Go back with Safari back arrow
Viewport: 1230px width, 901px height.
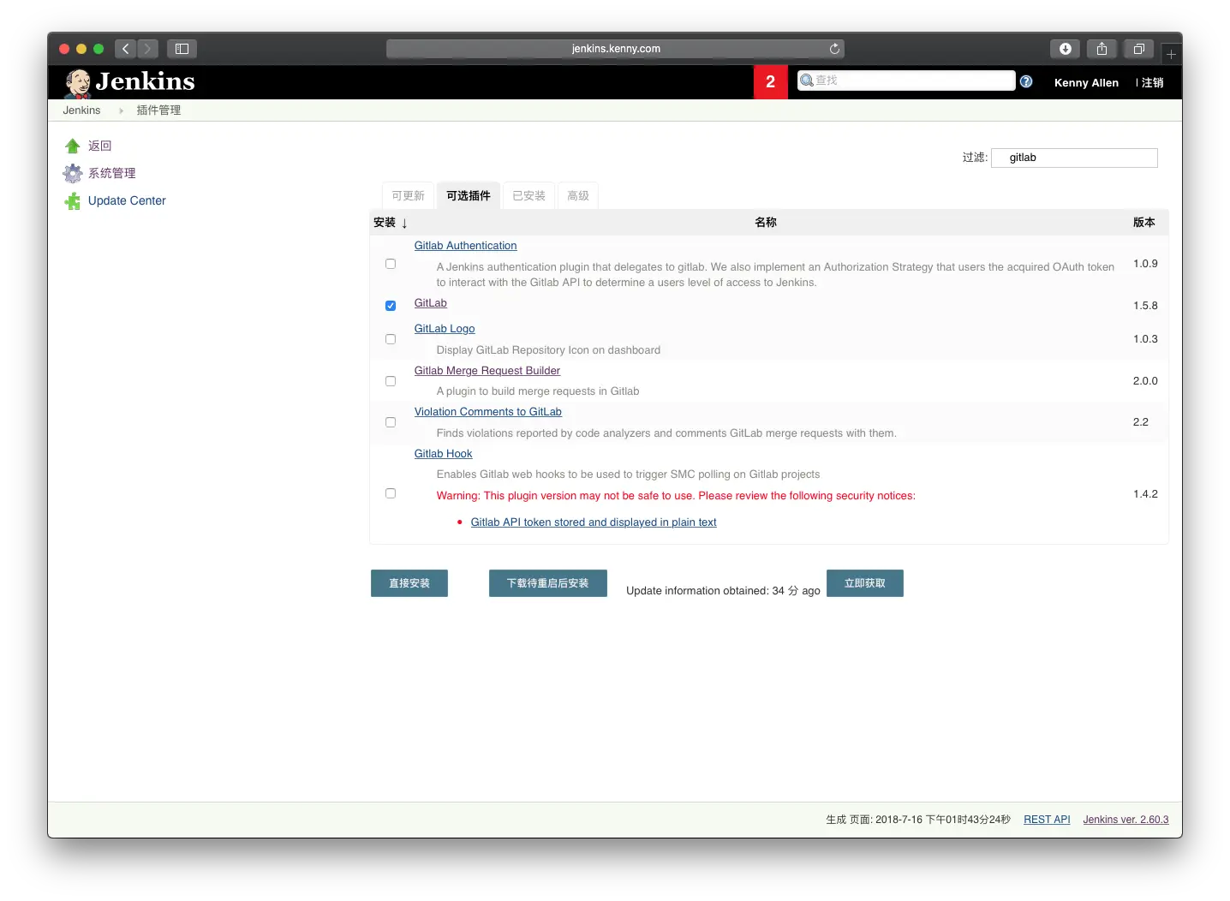126,49
